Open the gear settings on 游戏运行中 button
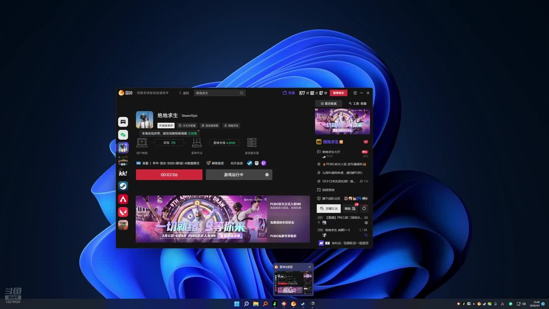This screenshot has width=549, height=309. 267,175
